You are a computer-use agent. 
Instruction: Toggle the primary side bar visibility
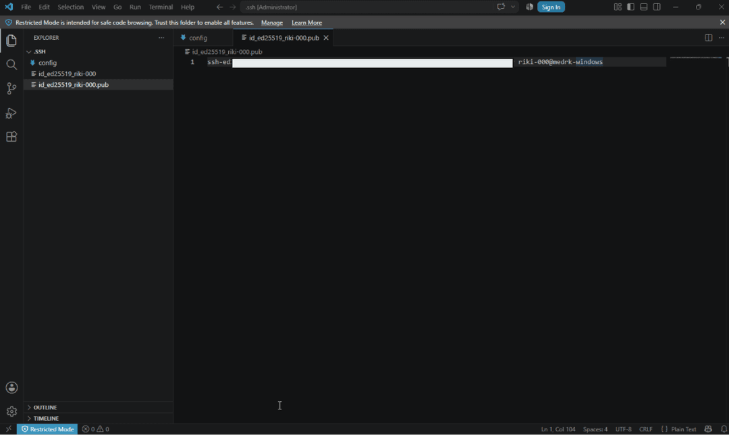point(631,7)
